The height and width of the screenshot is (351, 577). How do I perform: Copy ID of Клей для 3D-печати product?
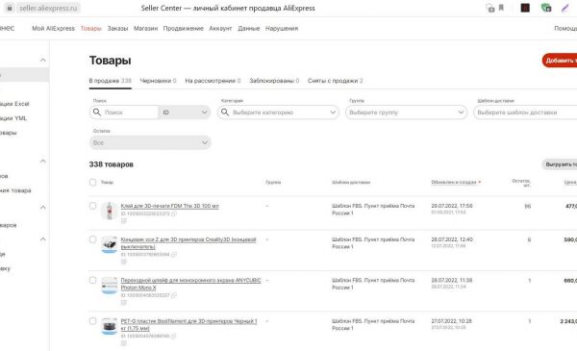point(174,213)
